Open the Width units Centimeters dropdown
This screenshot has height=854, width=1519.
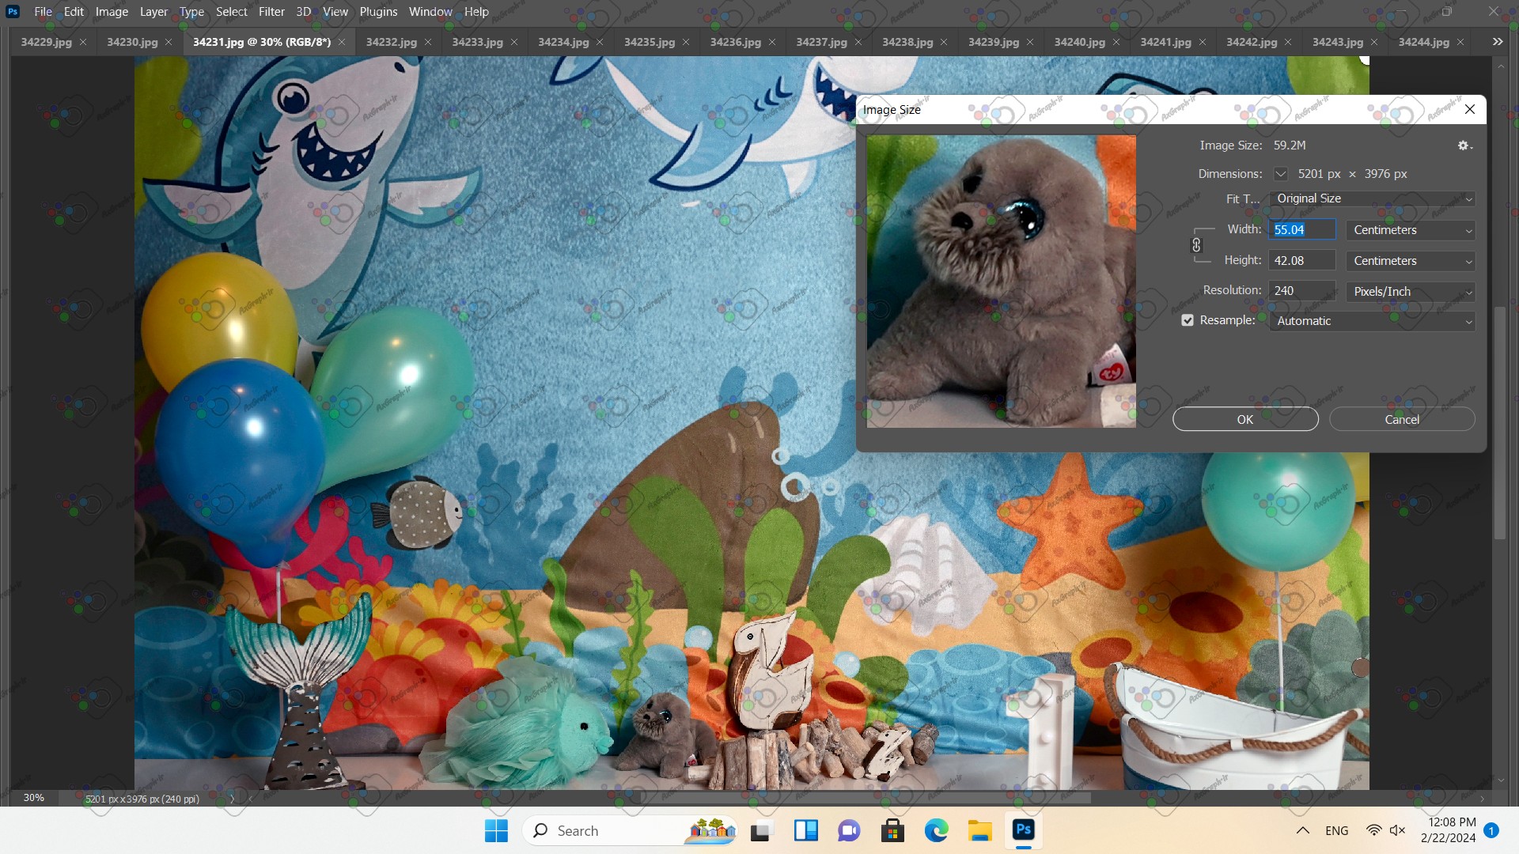point(1411,230)
